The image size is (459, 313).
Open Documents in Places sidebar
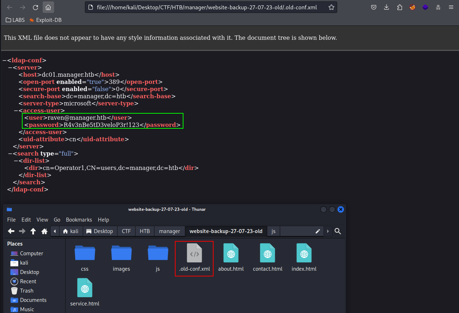tap(29, 300)
